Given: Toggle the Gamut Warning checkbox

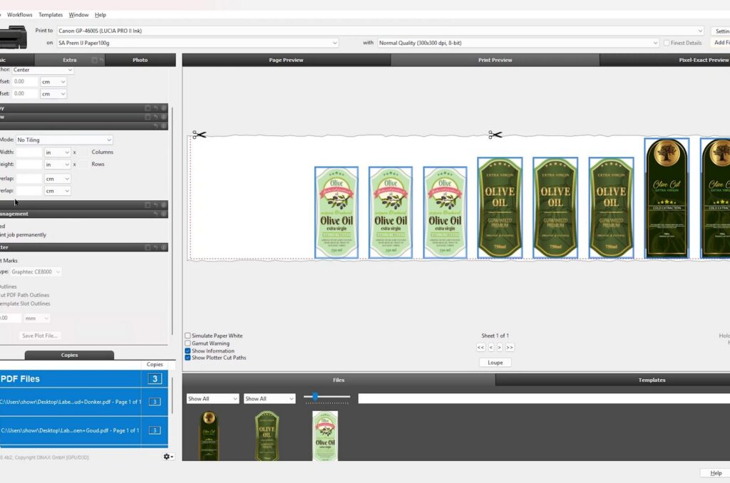Looking at the screenshot, I should (187, 343).
